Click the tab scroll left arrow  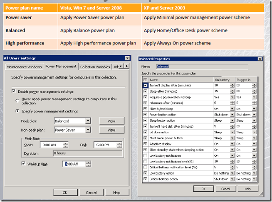click(x=121, y=66)
